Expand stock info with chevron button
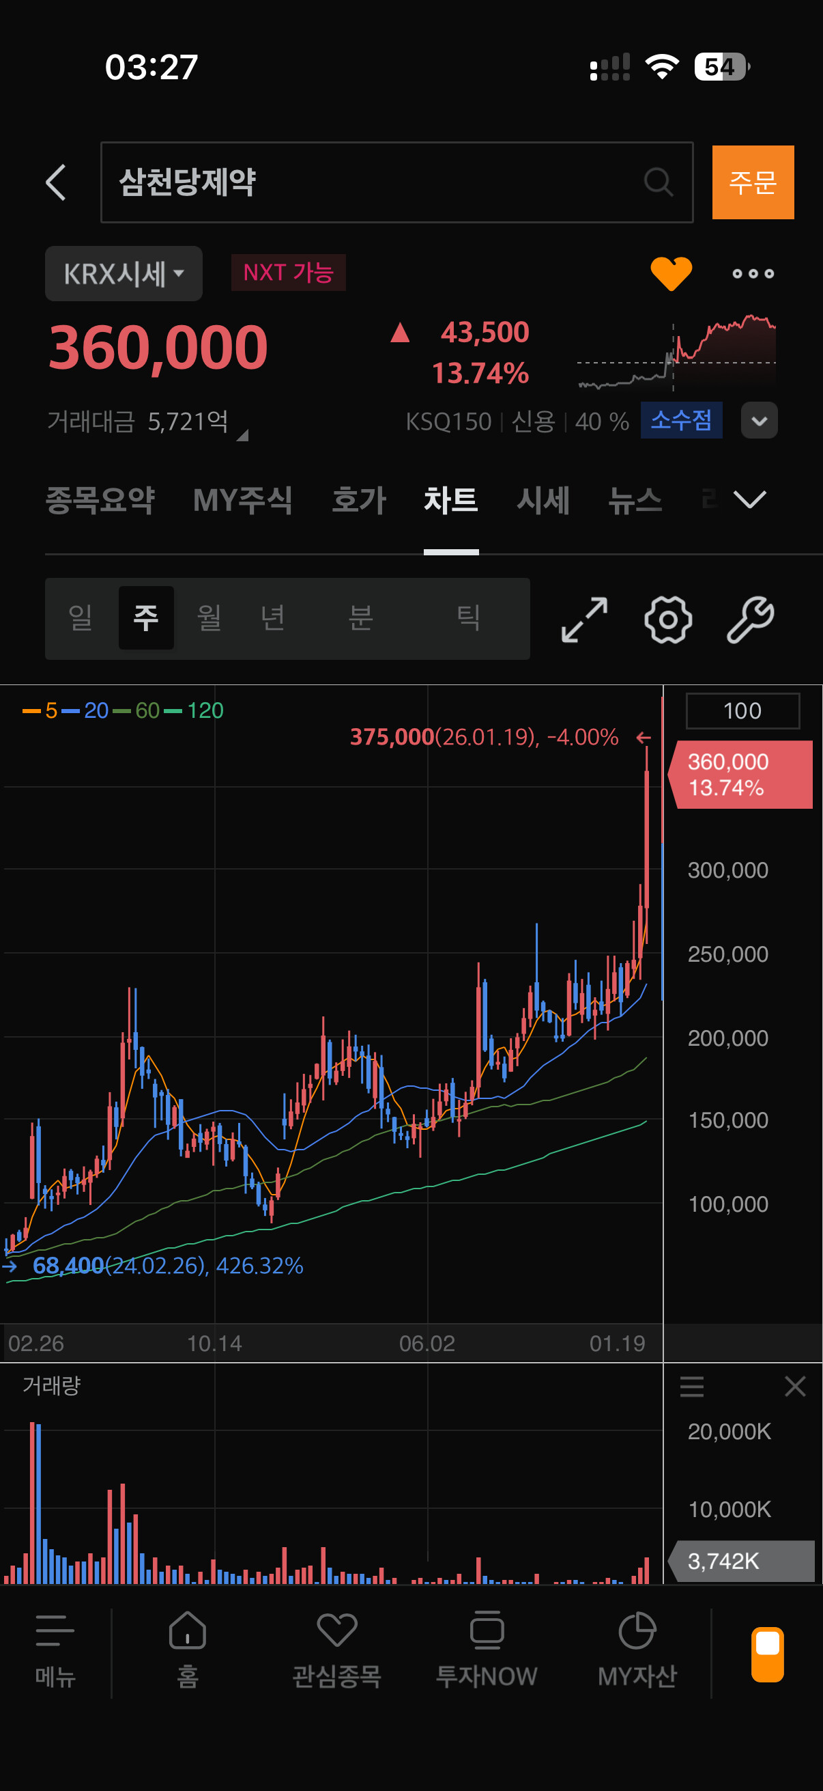 759,421
